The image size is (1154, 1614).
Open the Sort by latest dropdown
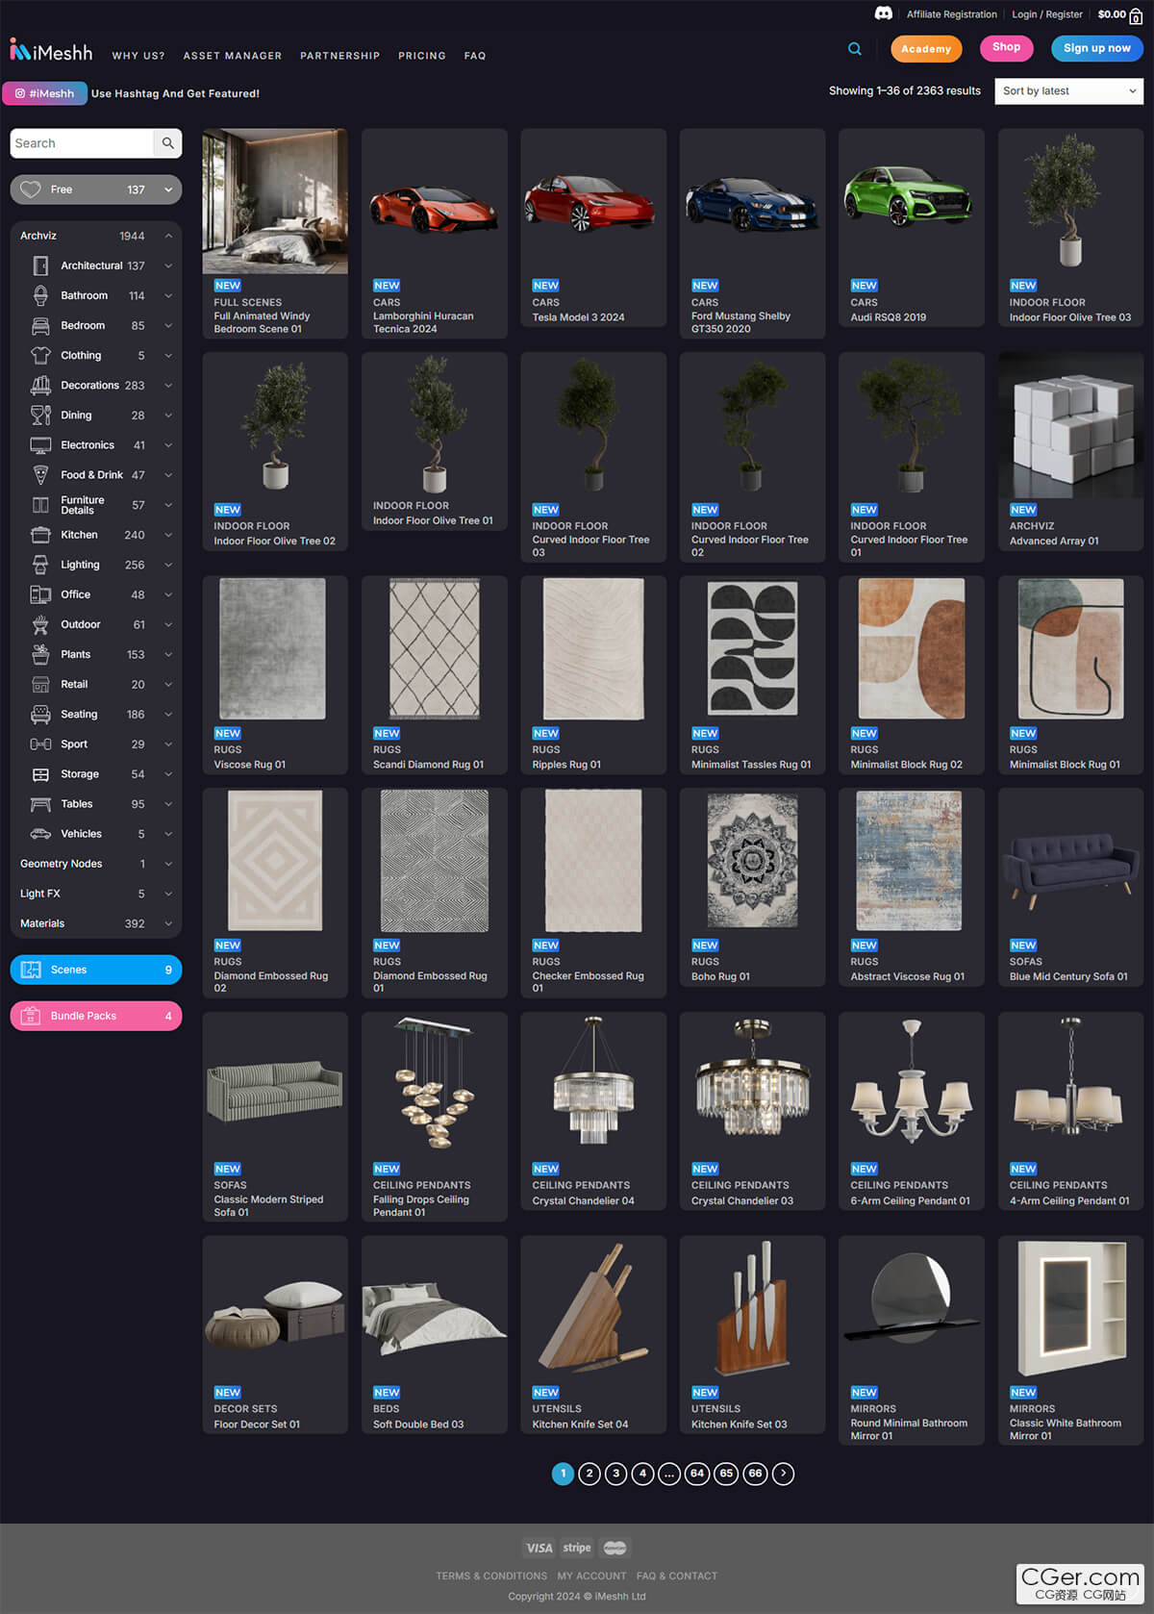point(1069,91)
